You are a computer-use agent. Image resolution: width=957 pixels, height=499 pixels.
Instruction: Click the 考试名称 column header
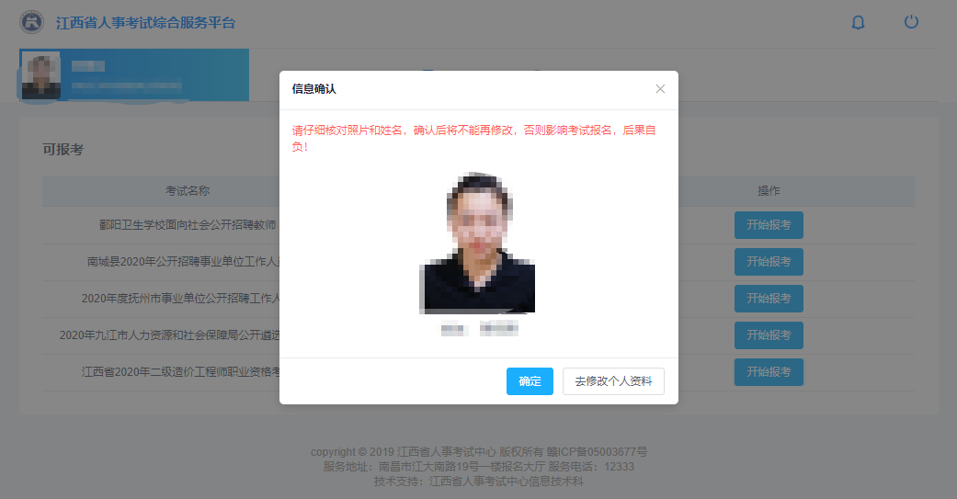click(x=188, y=191)
